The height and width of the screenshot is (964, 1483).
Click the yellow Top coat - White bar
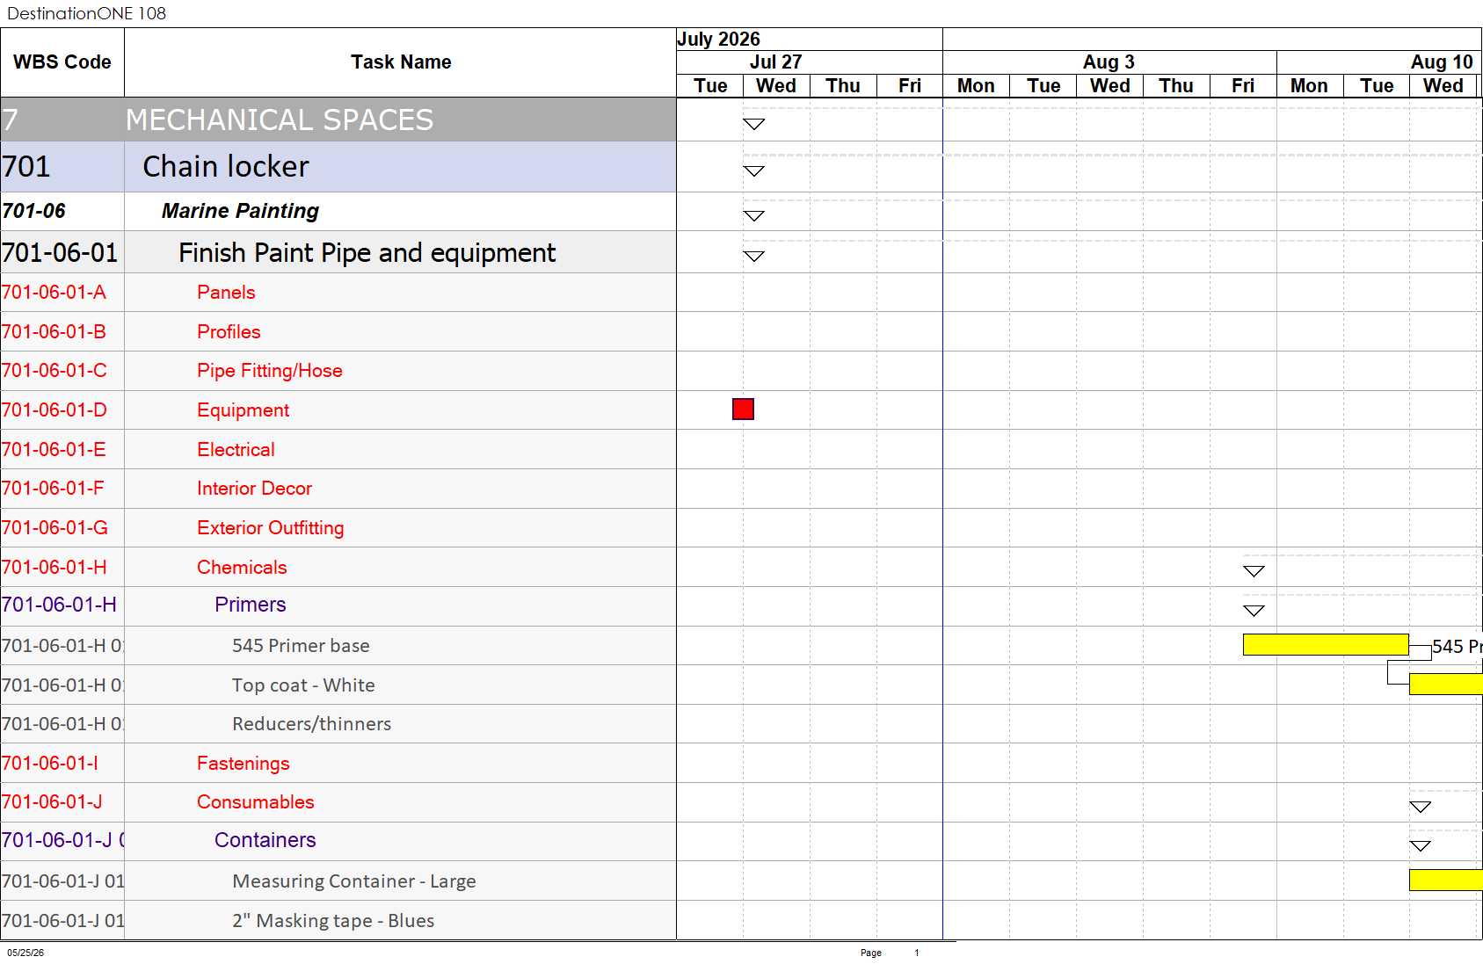pos(1445,685)
